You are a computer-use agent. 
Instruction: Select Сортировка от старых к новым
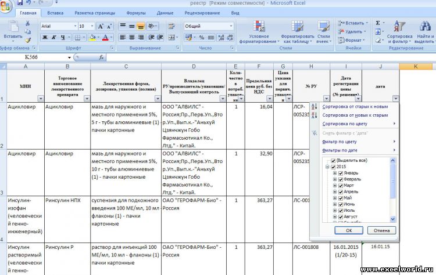pos(355,107)
